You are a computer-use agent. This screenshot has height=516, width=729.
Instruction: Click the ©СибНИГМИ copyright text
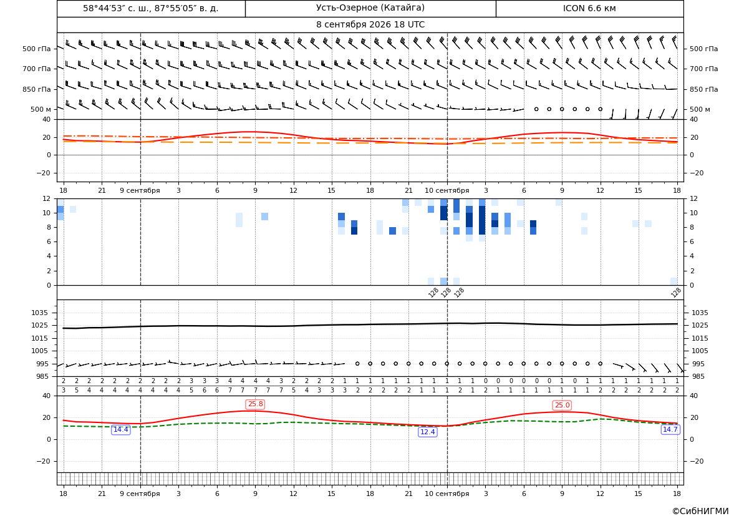[x=700, y=511]
